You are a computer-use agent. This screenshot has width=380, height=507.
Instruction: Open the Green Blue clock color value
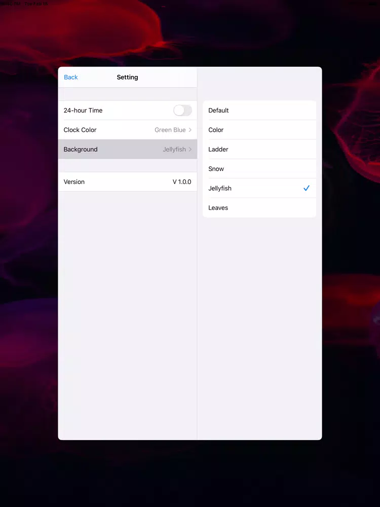click(170, 130)
